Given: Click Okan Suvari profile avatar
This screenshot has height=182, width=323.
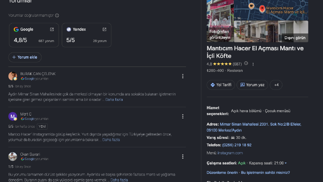Looking at the screenshot, I should pyautogui.click(x=13, y=156).
